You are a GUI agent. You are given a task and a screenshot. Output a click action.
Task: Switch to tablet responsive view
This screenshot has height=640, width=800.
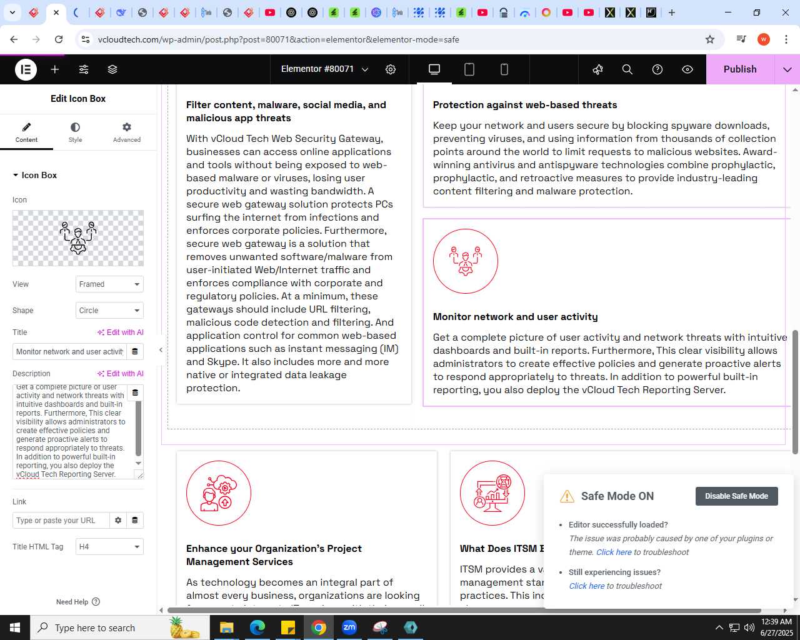(x=469, y=69)
